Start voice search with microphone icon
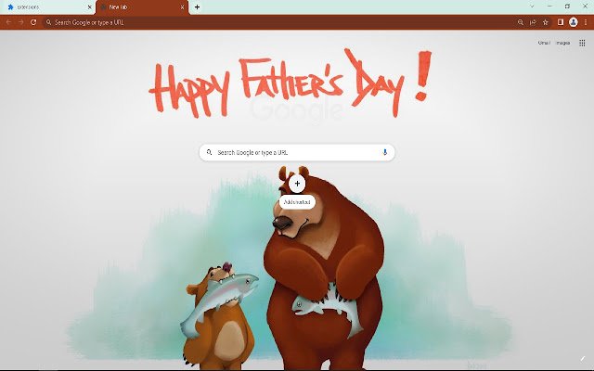The height and width of the screenshot is (371, 594). [x=385, y=152]
